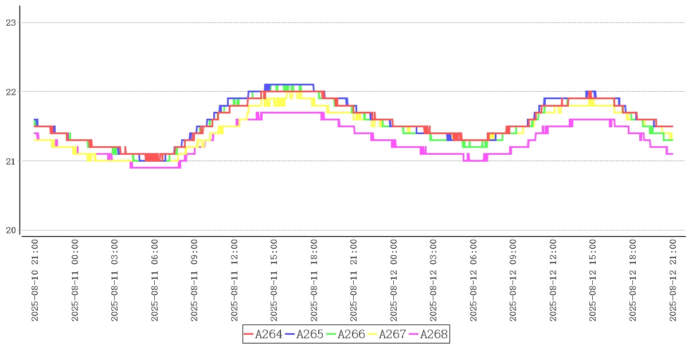Click the red A264 legend color swatch
692x344 pixels.
click(249, 334)
